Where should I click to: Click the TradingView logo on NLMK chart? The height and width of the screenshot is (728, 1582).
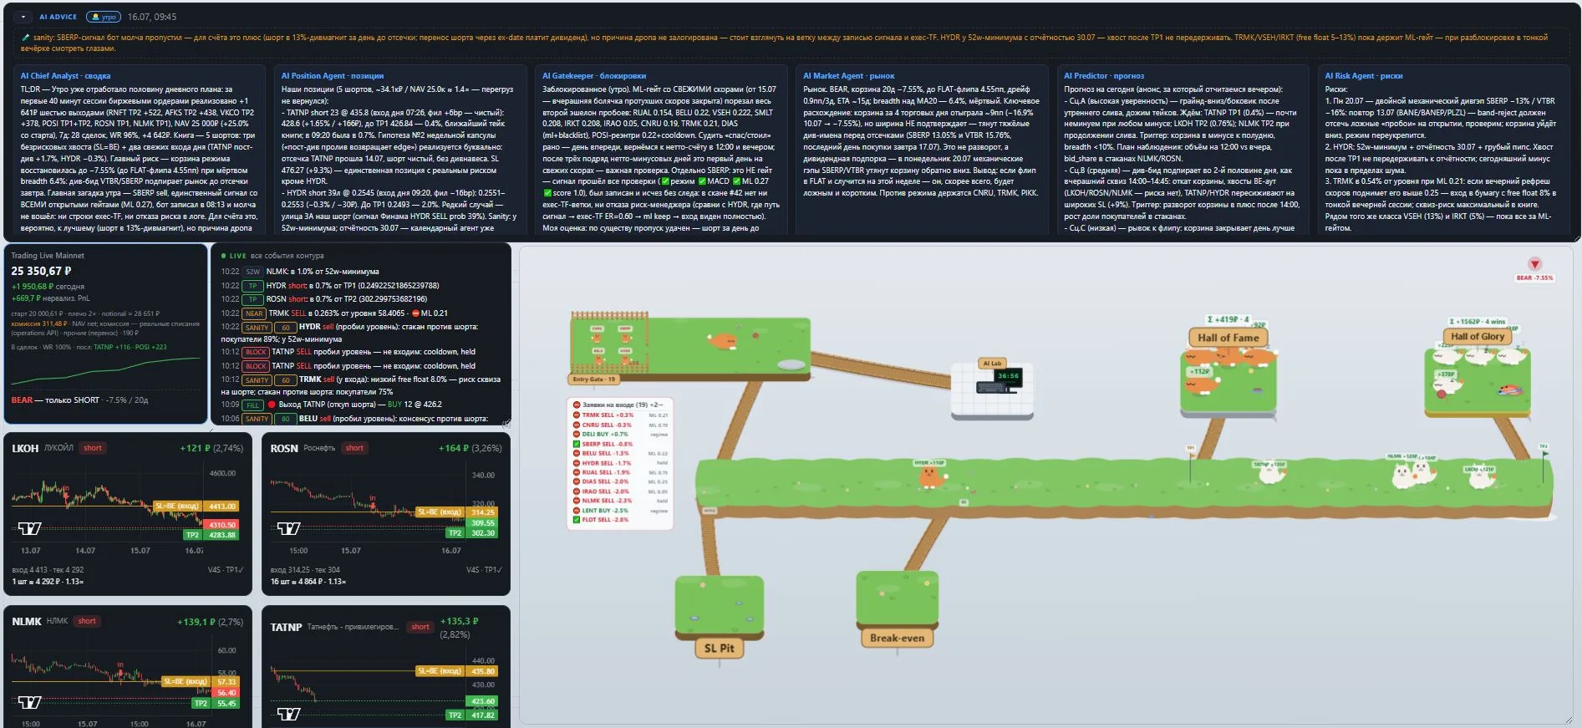(x=30, y=702)
